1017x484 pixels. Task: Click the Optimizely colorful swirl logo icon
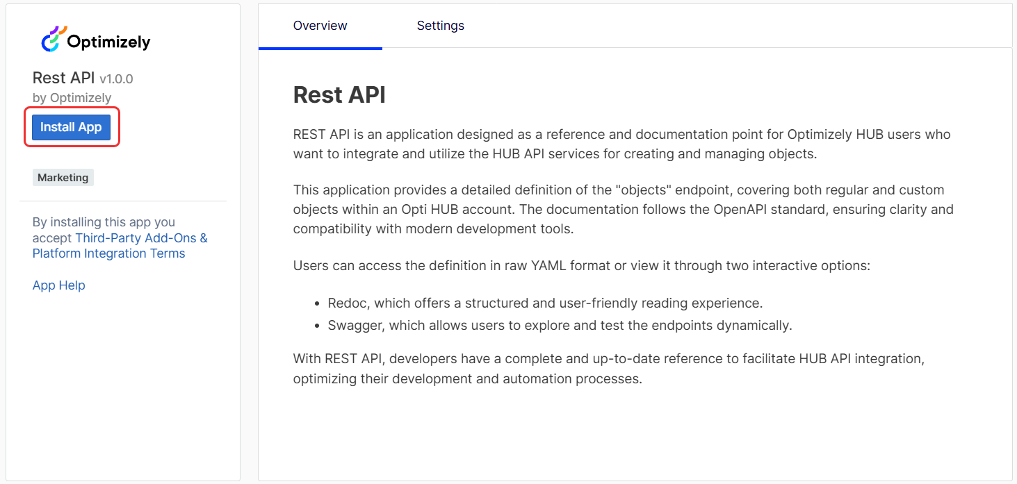[53, 39]
